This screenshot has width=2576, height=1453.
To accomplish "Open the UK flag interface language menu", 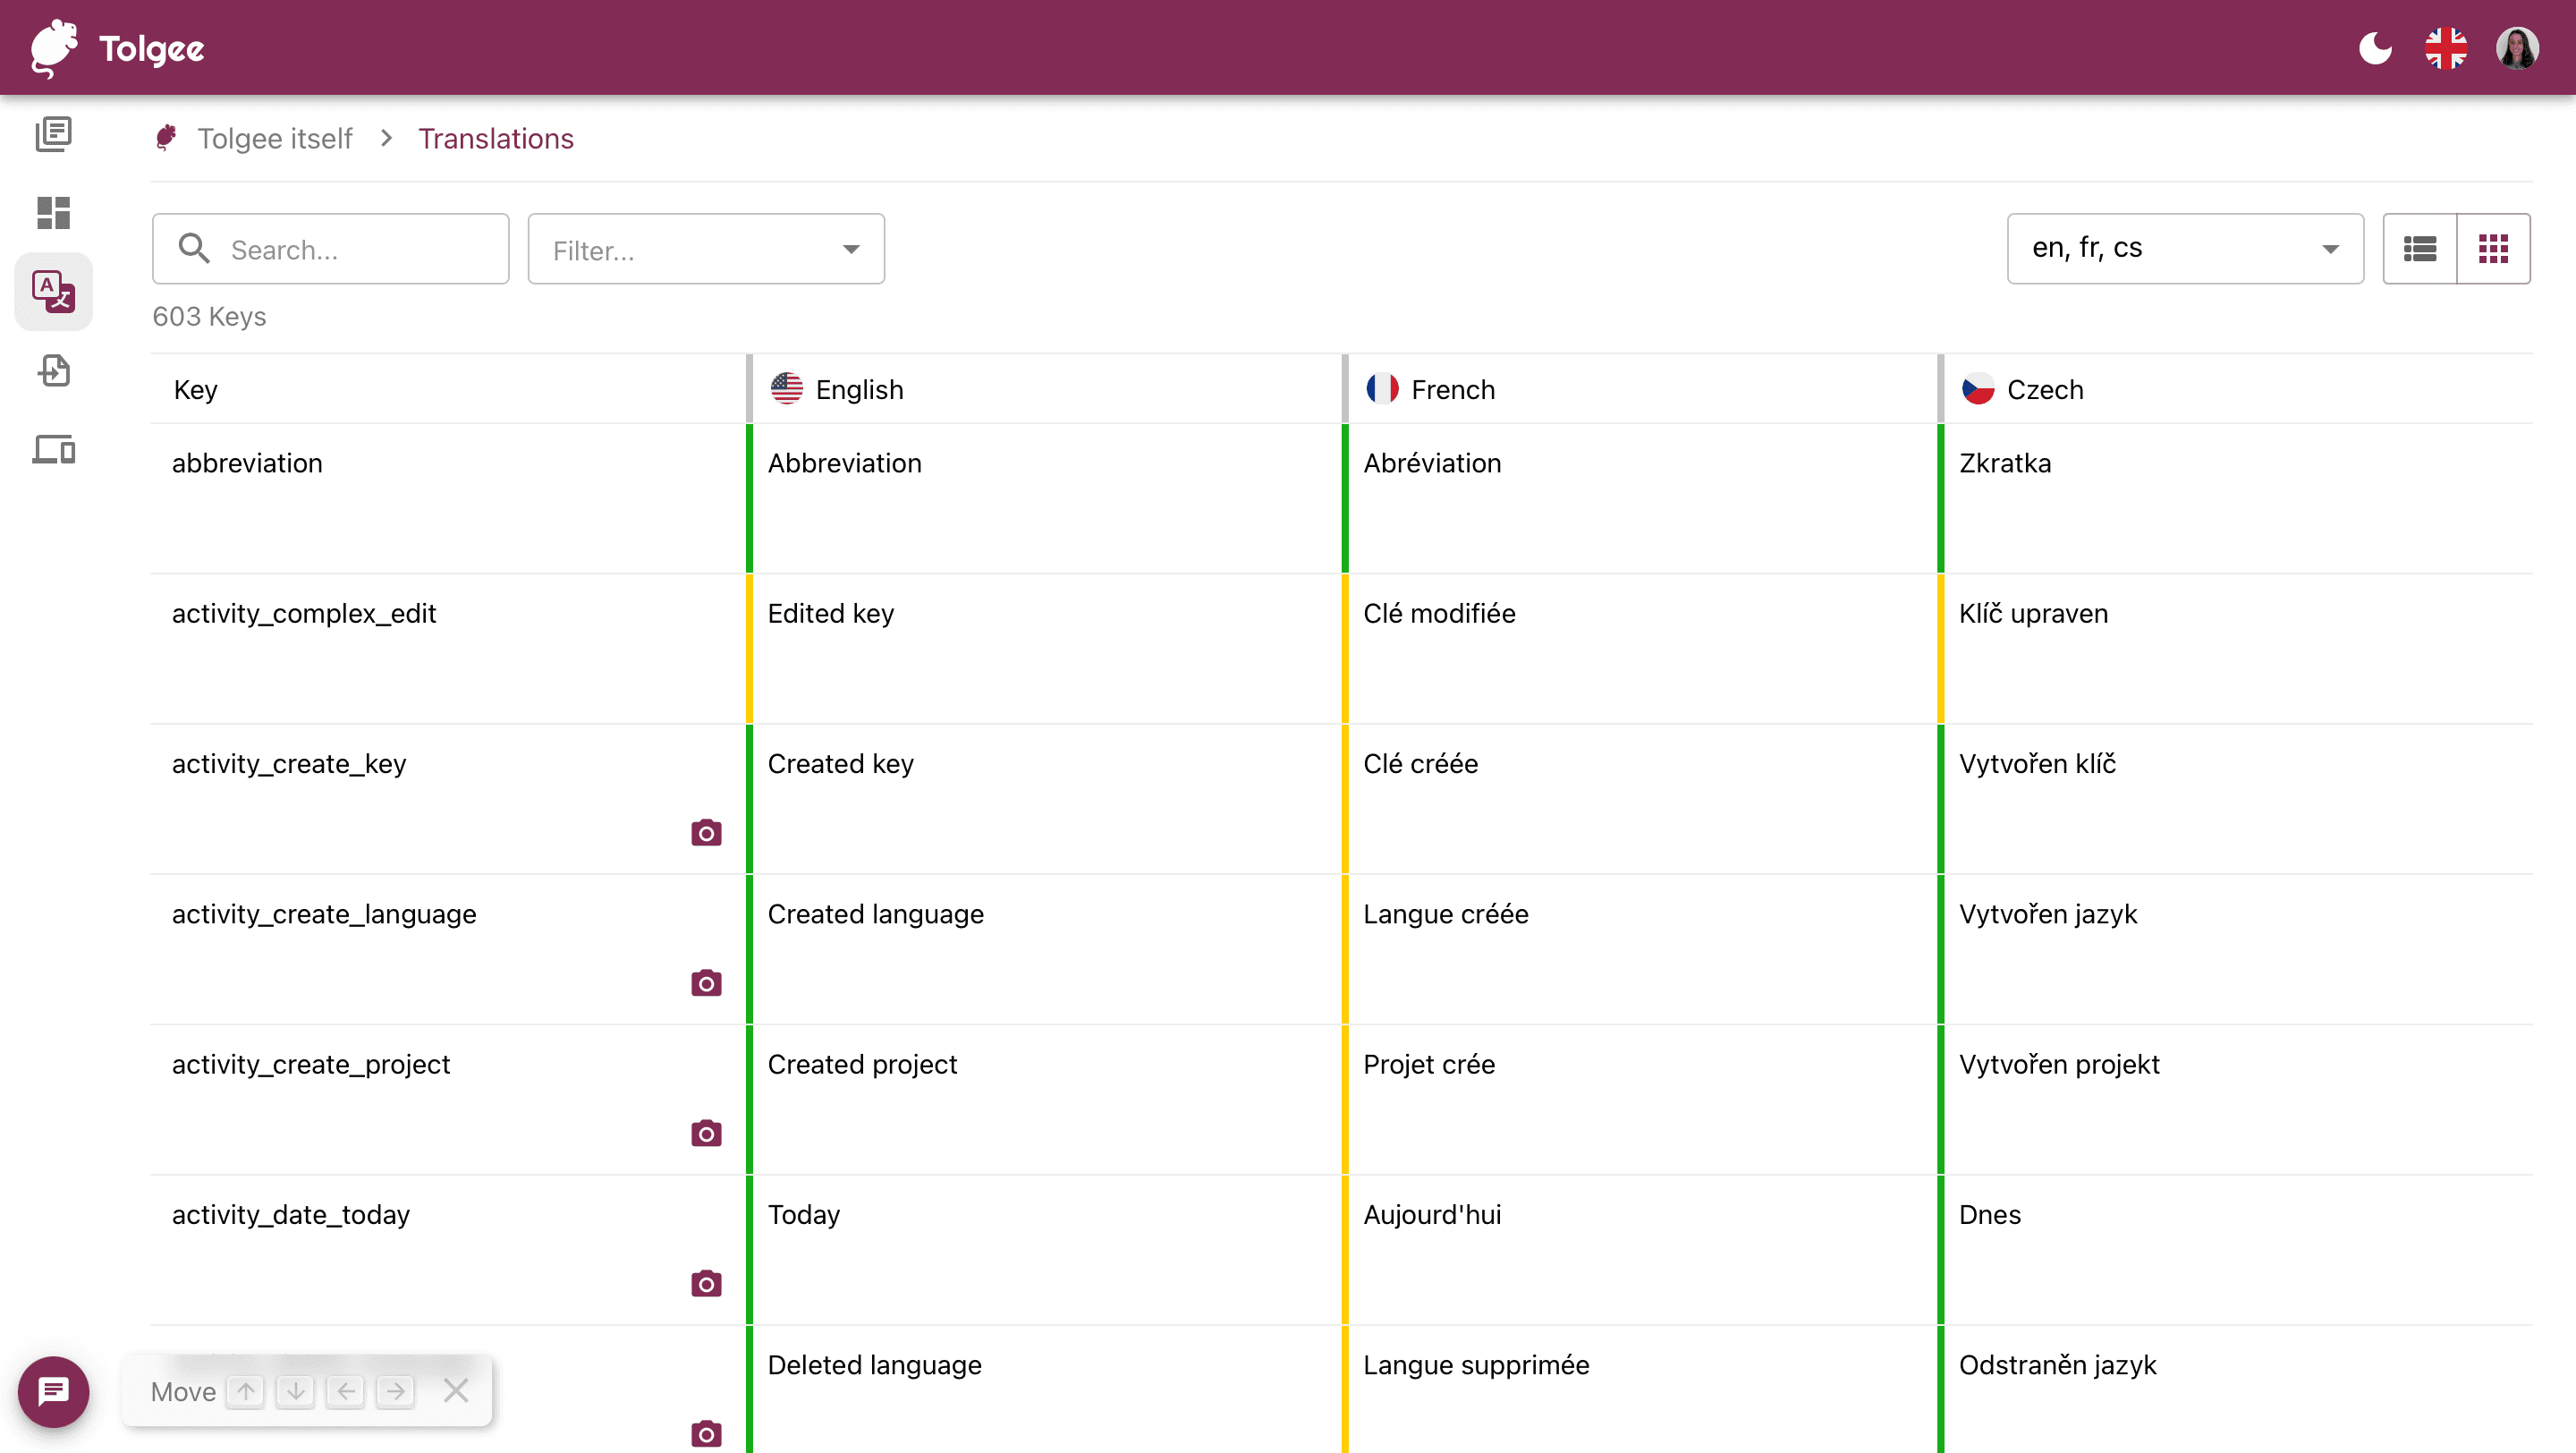I will click(x=2446, y=48).
